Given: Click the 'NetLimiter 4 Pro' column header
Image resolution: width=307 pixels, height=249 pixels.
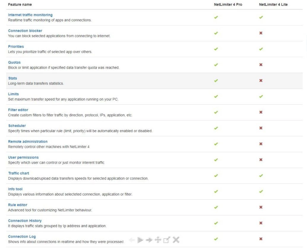Looking at the screenshot, I should (x=228, y=4).
